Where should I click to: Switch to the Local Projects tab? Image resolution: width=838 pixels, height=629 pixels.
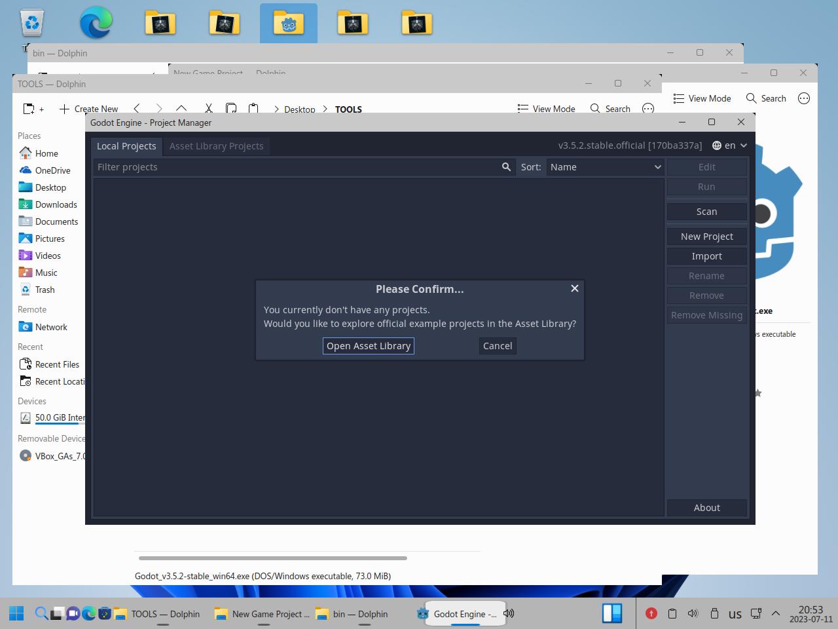pyautogui.click(x=126, y=146)
